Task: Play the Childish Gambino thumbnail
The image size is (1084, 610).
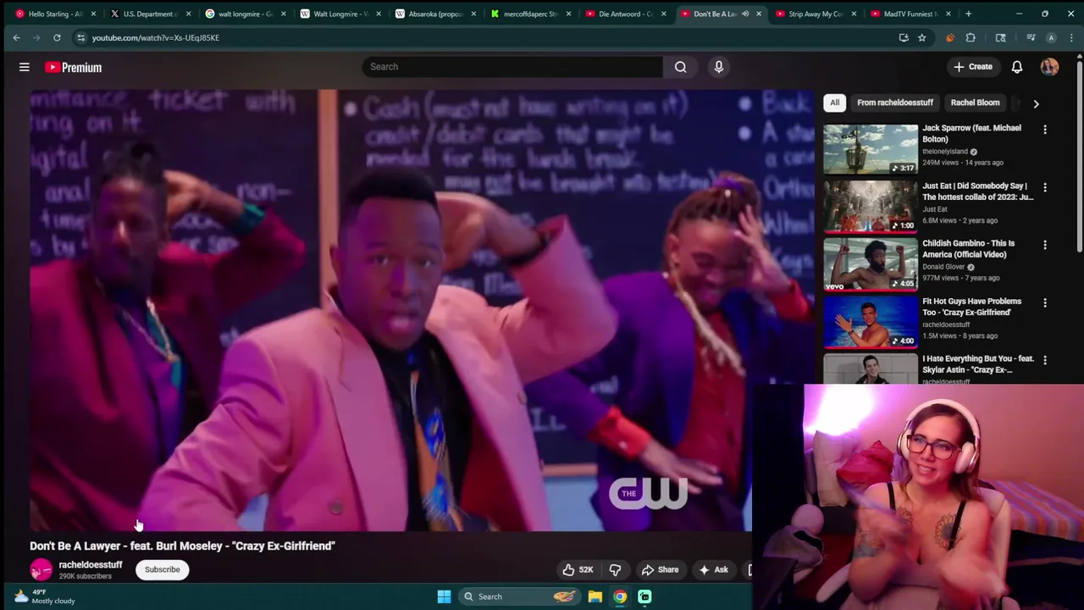Action: pyautogui.click(x=871, y=264)
